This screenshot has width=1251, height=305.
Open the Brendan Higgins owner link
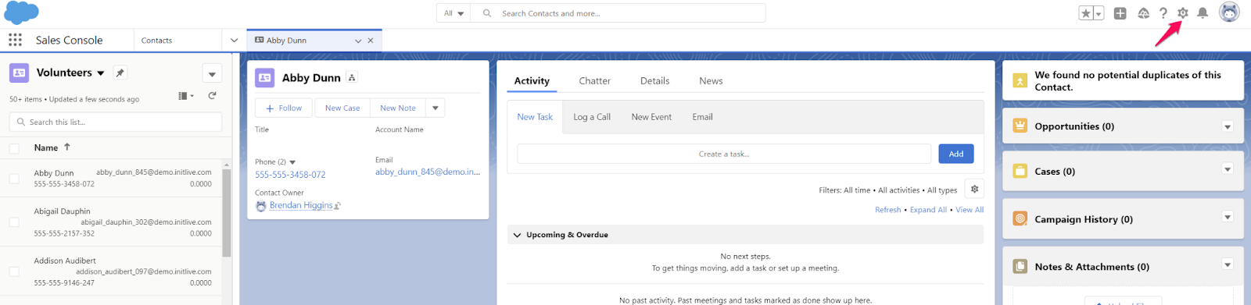(301, 205)
